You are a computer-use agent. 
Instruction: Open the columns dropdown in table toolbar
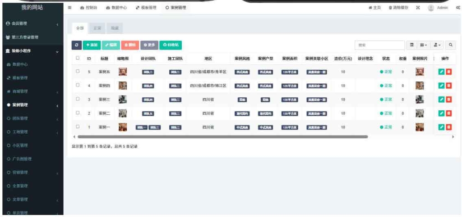[424, 45]
